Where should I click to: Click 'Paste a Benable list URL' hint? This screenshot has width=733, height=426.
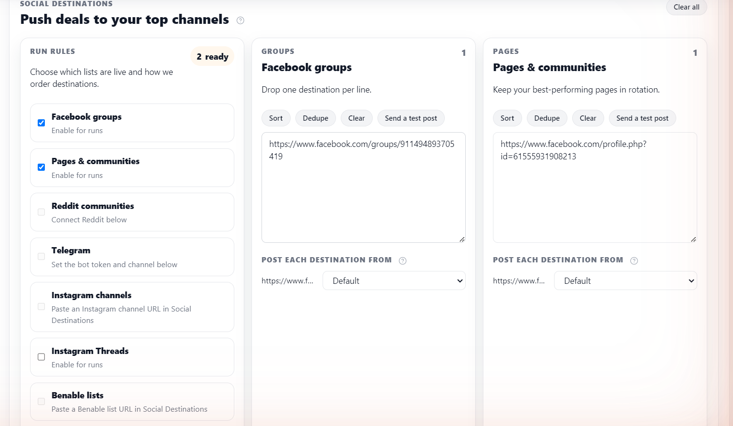(129, 409)
